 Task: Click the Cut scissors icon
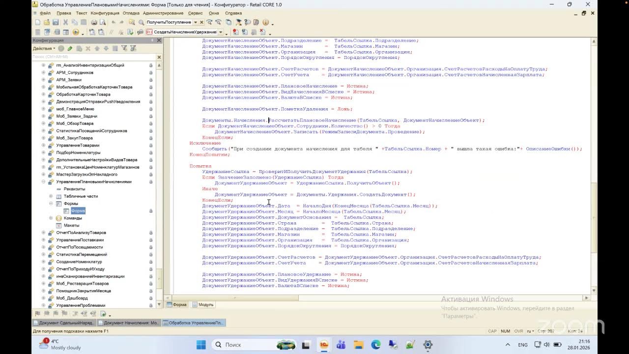(65, 22)
